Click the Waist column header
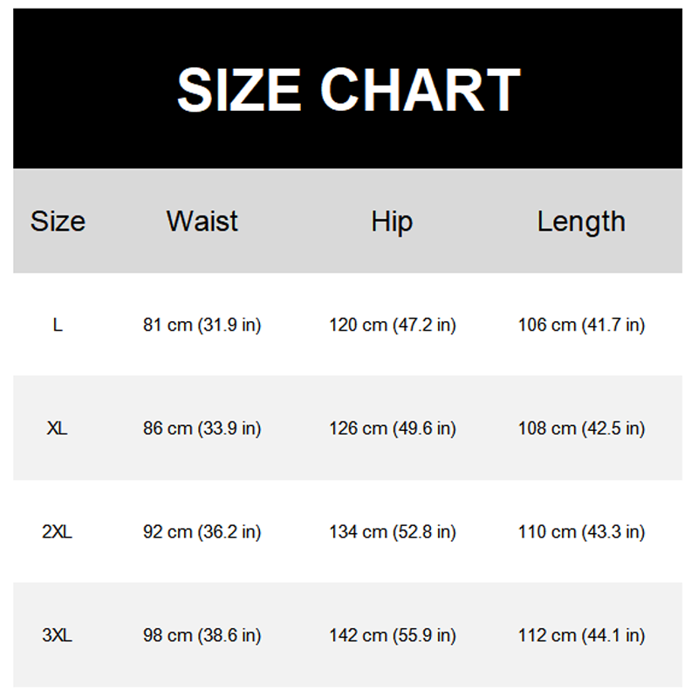Viewport: 698px width, 698px height. (x=202, y=222)
